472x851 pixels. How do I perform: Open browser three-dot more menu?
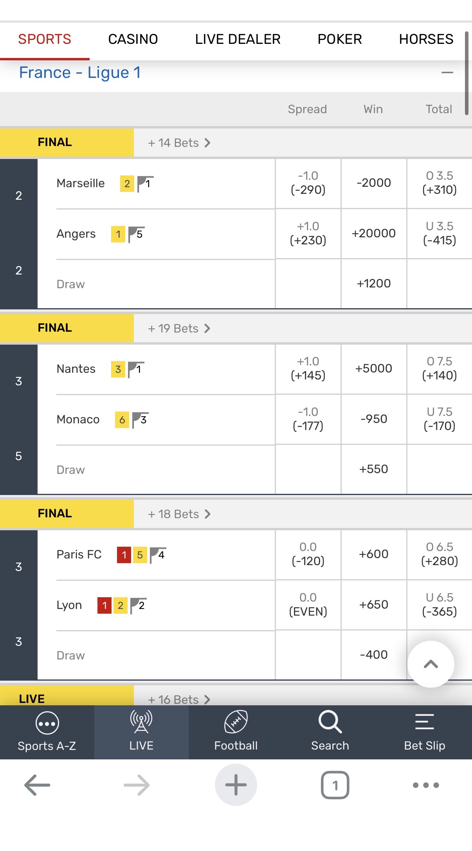(x=426, y=785)
